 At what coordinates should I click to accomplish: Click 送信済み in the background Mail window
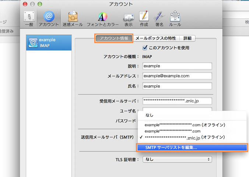tap(7, 31)
